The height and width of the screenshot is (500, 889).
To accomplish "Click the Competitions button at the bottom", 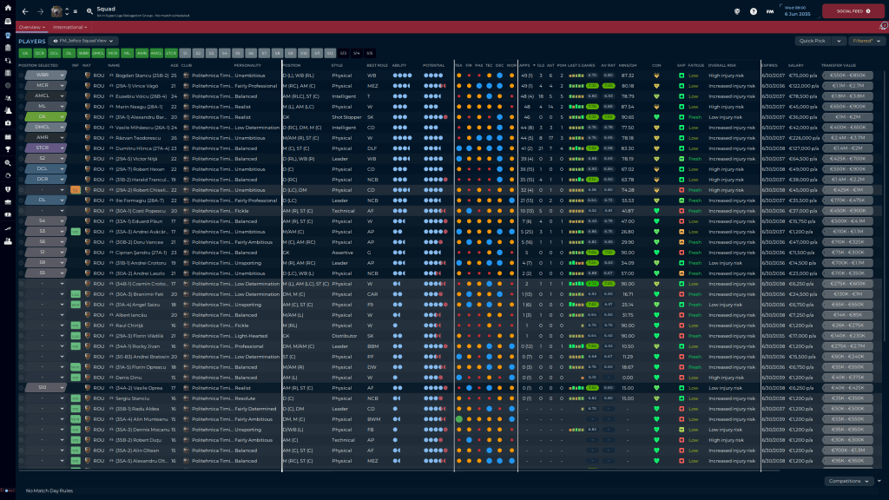I will [x=847, y=481].
